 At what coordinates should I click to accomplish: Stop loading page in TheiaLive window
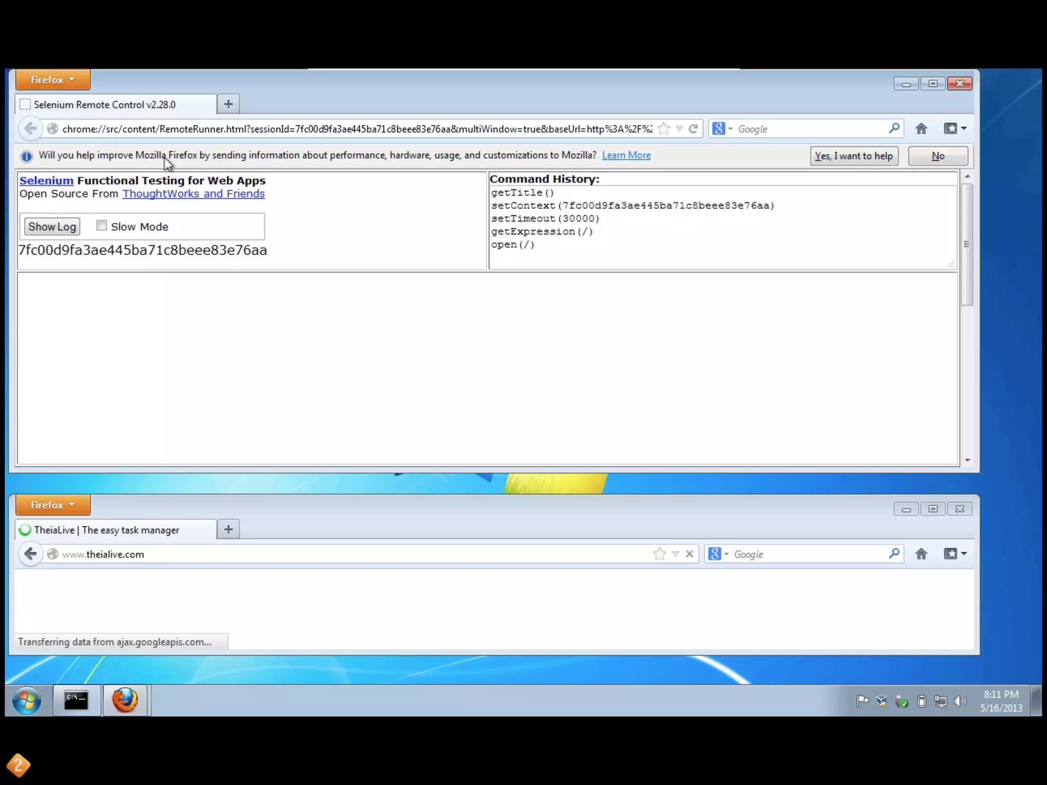coord(690,554)
